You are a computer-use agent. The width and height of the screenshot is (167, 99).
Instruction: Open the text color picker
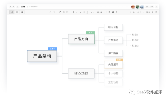pos(88,12)
